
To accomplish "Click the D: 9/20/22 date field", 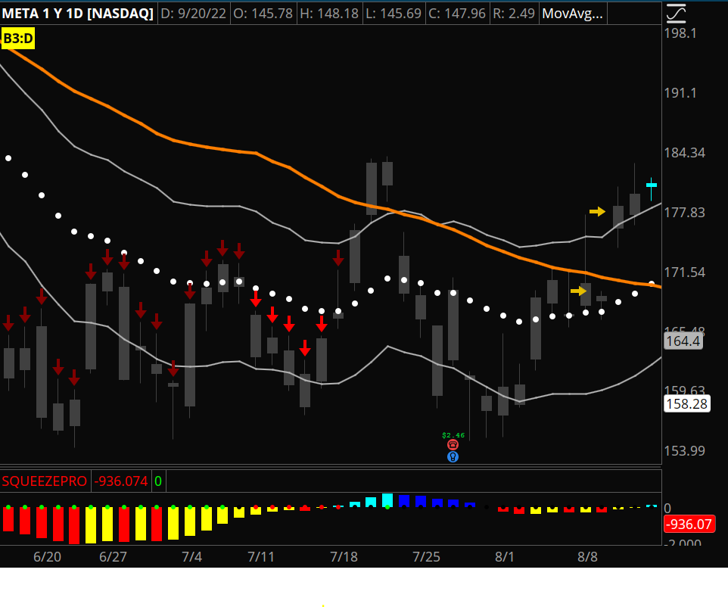I will [x=193, y=14].
